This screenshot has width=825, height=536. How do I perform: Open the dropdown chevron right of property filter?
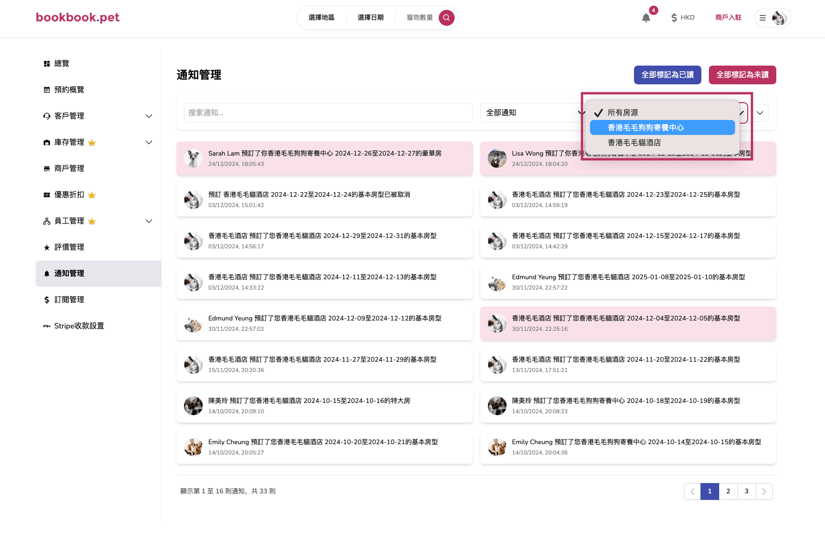(x=760, y=113)
